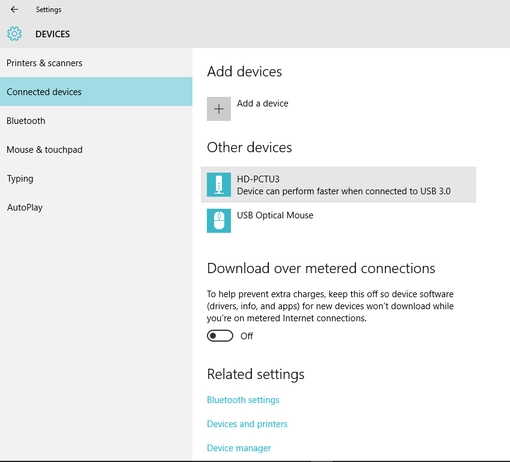Click the USB Optical Mouse icon

coord(219,221)
